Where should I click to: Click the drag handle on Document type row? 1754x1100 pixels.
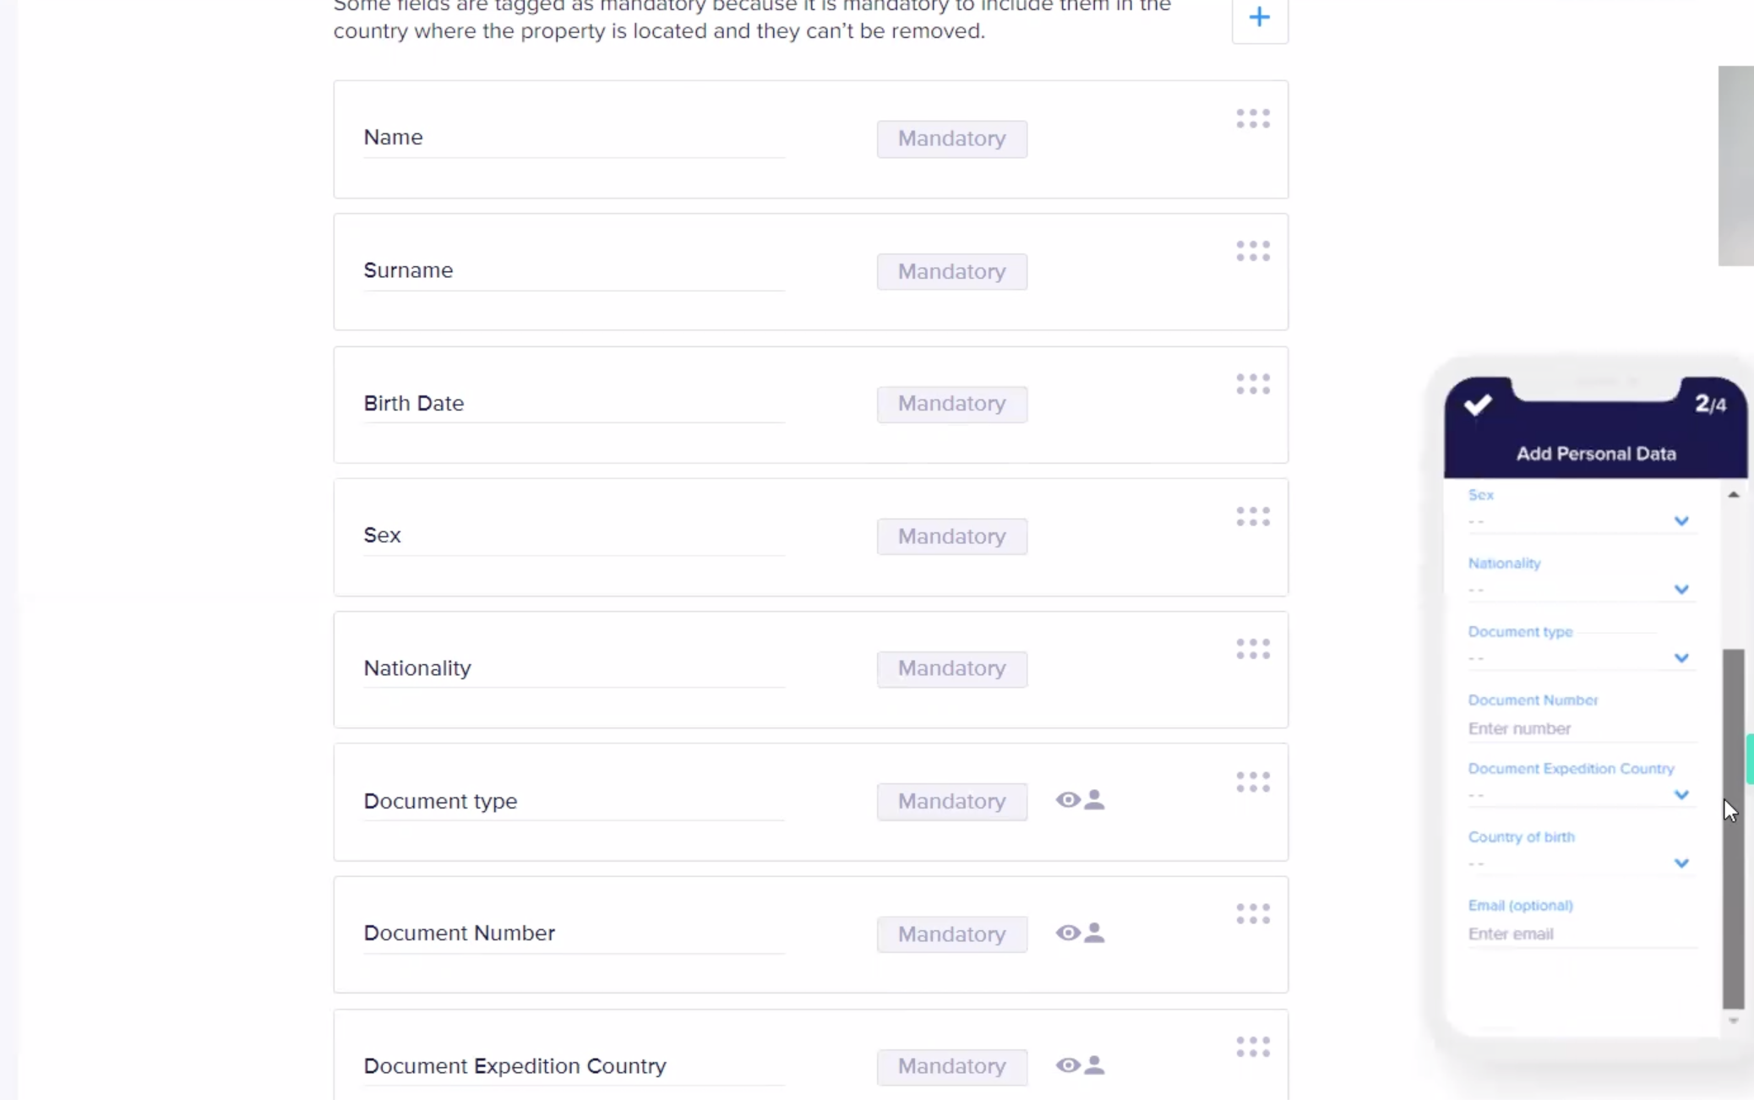pyautogui.click(x=1253, y=782)
